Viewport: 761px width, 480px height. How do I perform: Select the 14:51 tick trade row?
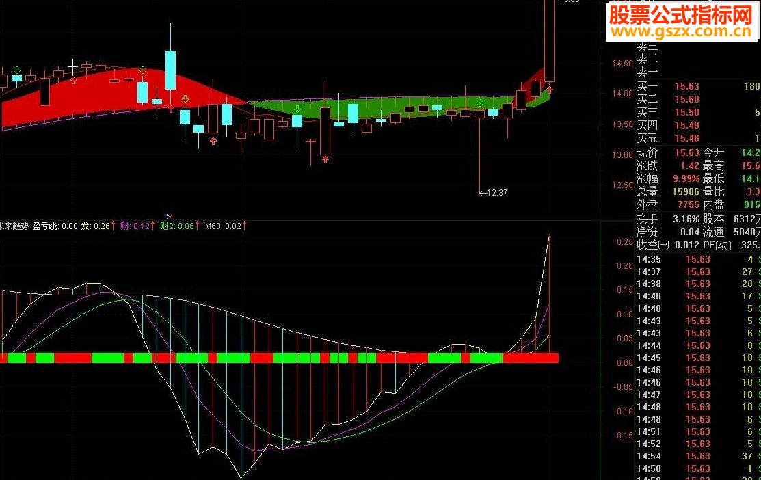(698, 431)
